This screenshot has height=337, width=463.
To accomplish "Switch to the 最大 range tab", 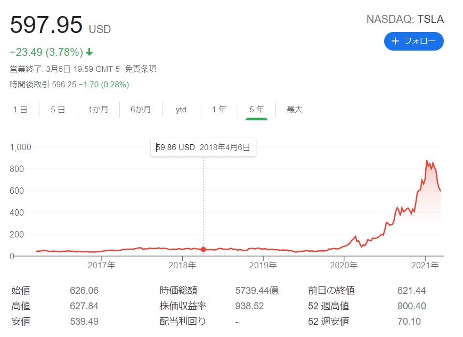I will coord(294,110).
